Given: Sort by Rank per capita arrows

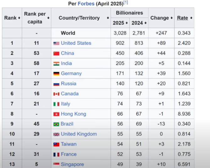Looking at the screenshot, I should pos(48,18).
